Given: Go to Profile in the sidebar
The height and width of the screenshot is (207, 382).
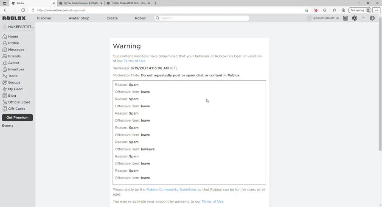Looking at the screenshot, I should (x=11, y=43).
